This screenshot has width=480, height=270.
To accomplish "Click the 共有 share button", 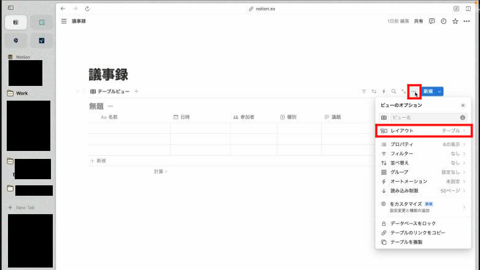I will [419, 21].
